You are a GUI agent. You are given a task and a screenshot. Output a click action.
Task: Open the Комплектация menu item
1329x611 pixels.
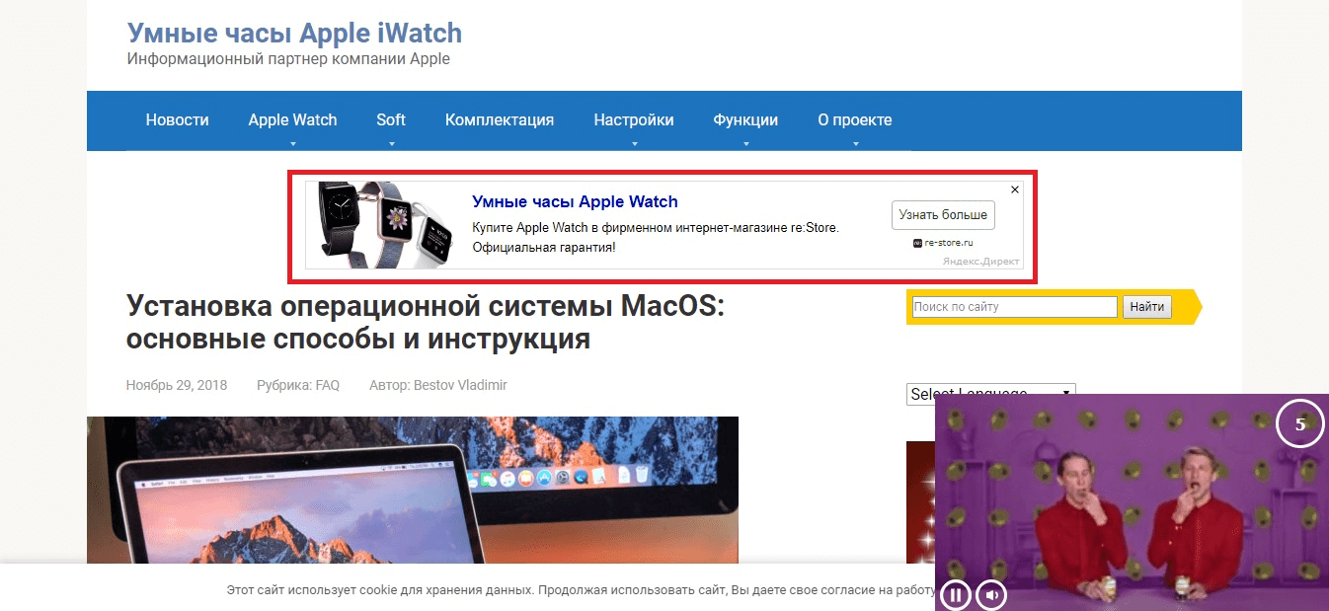[500, 120]
